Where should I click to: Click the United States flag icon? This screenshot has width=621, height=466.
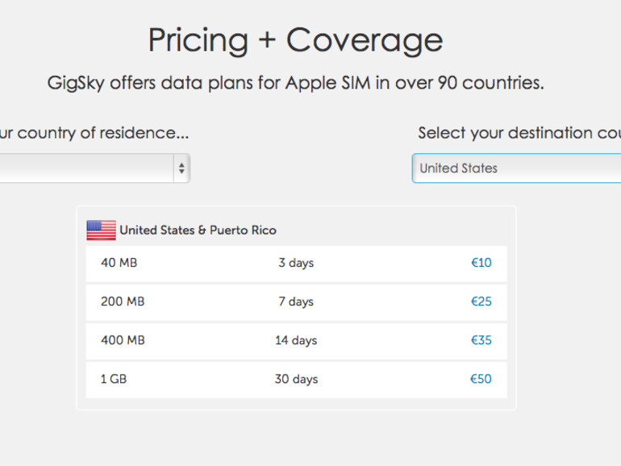point(101,231)
